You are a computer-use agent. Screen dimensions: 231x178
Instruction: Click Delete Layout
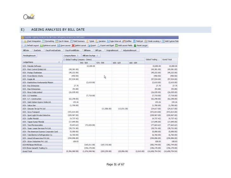click(x=79, y=46)
